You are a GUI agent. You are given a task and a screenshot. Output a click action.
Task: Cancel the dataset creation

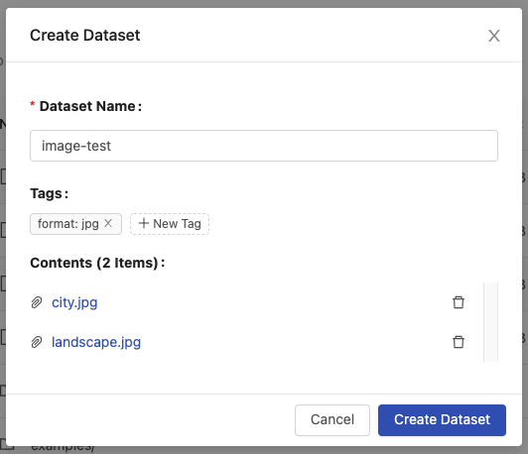click(332, 419)
